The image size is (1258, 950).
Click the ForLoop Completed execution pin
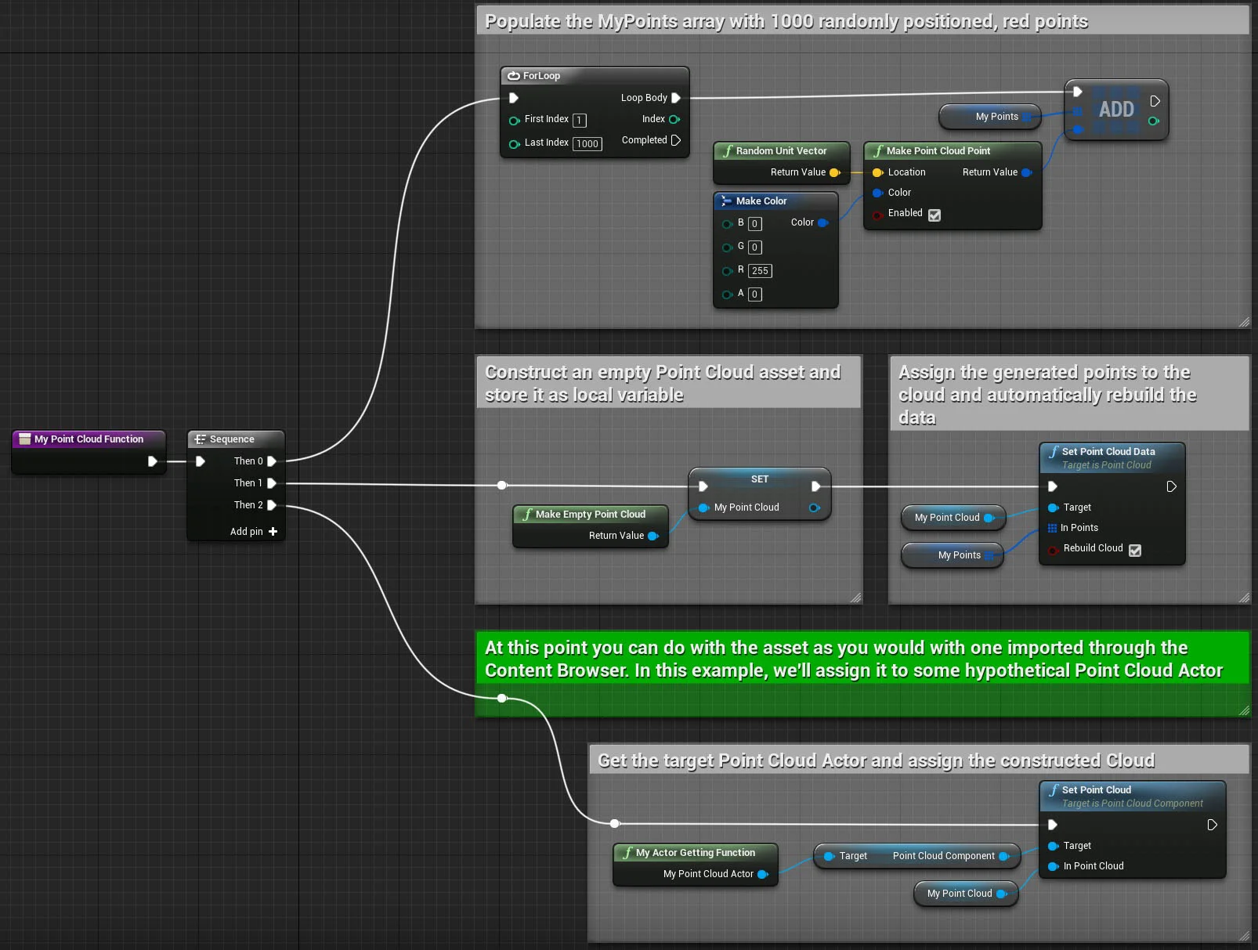click(676, 140)
